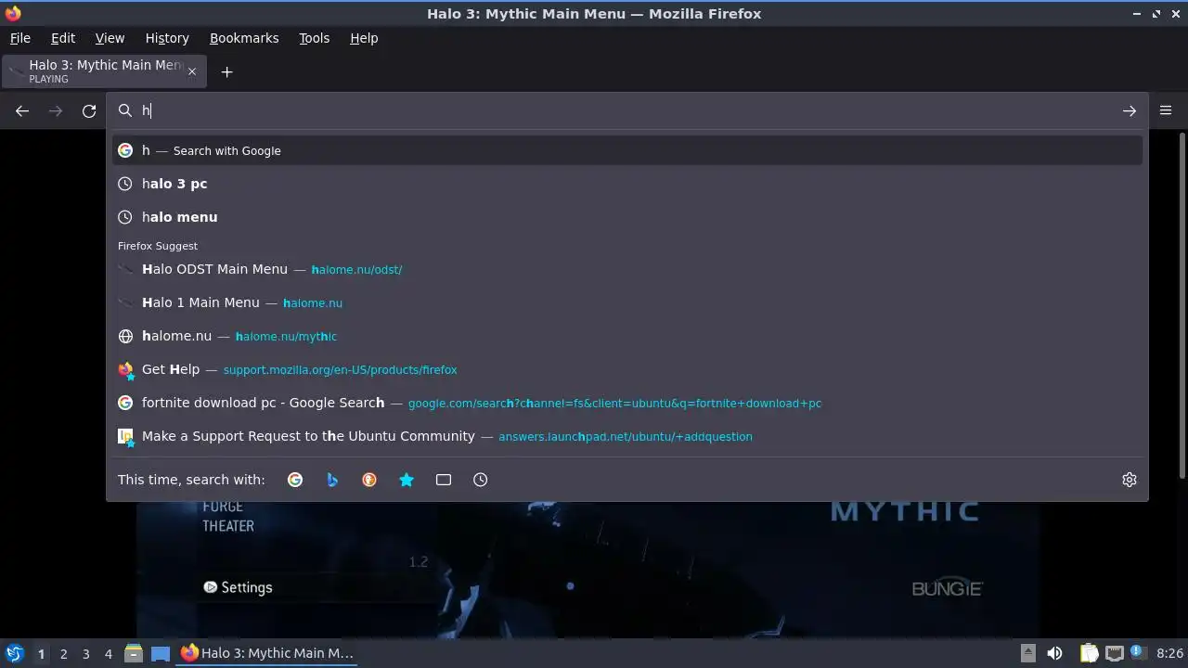Open the Halo ODST Main Menu suggestion
This screenshot has width=1188, height=668.
click(627, 269)
